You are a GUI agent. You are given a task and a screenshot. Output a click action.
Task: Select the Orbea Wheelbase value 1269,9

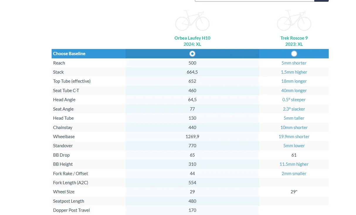point(192,137)
